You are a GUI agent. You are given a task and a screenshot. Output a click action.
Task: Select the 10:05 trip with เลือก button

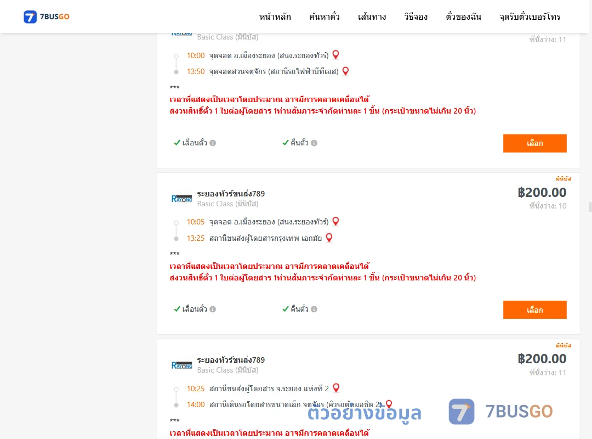tap(534, 309)
